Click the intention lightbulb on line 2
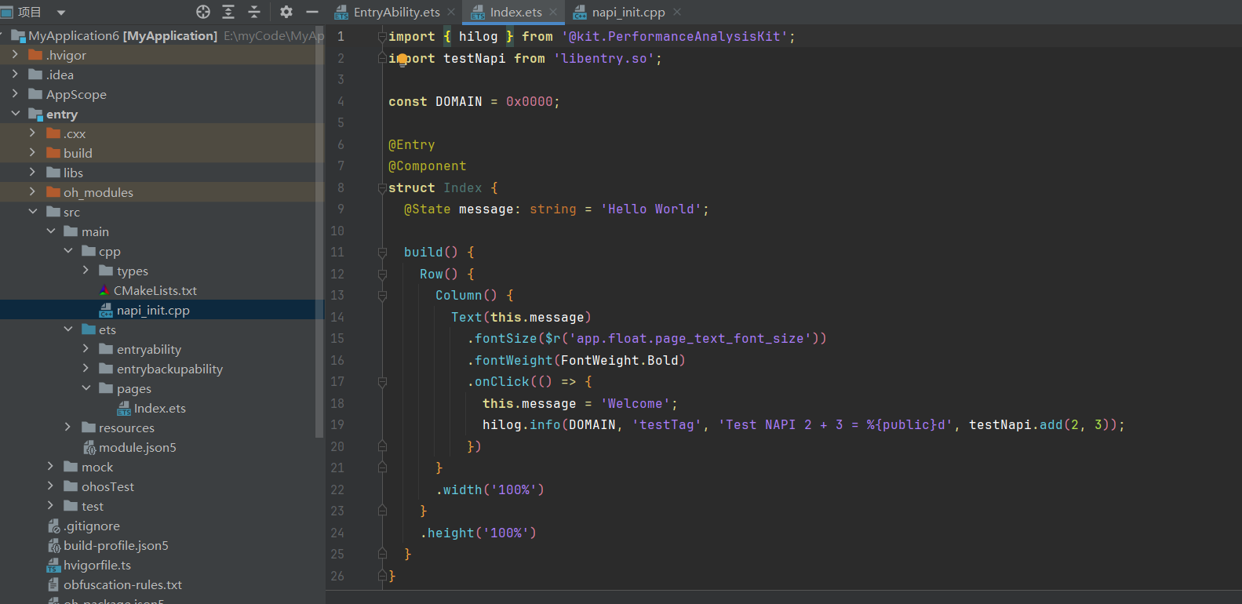This screenshot has height=604, width=1242. pos(402,60)
